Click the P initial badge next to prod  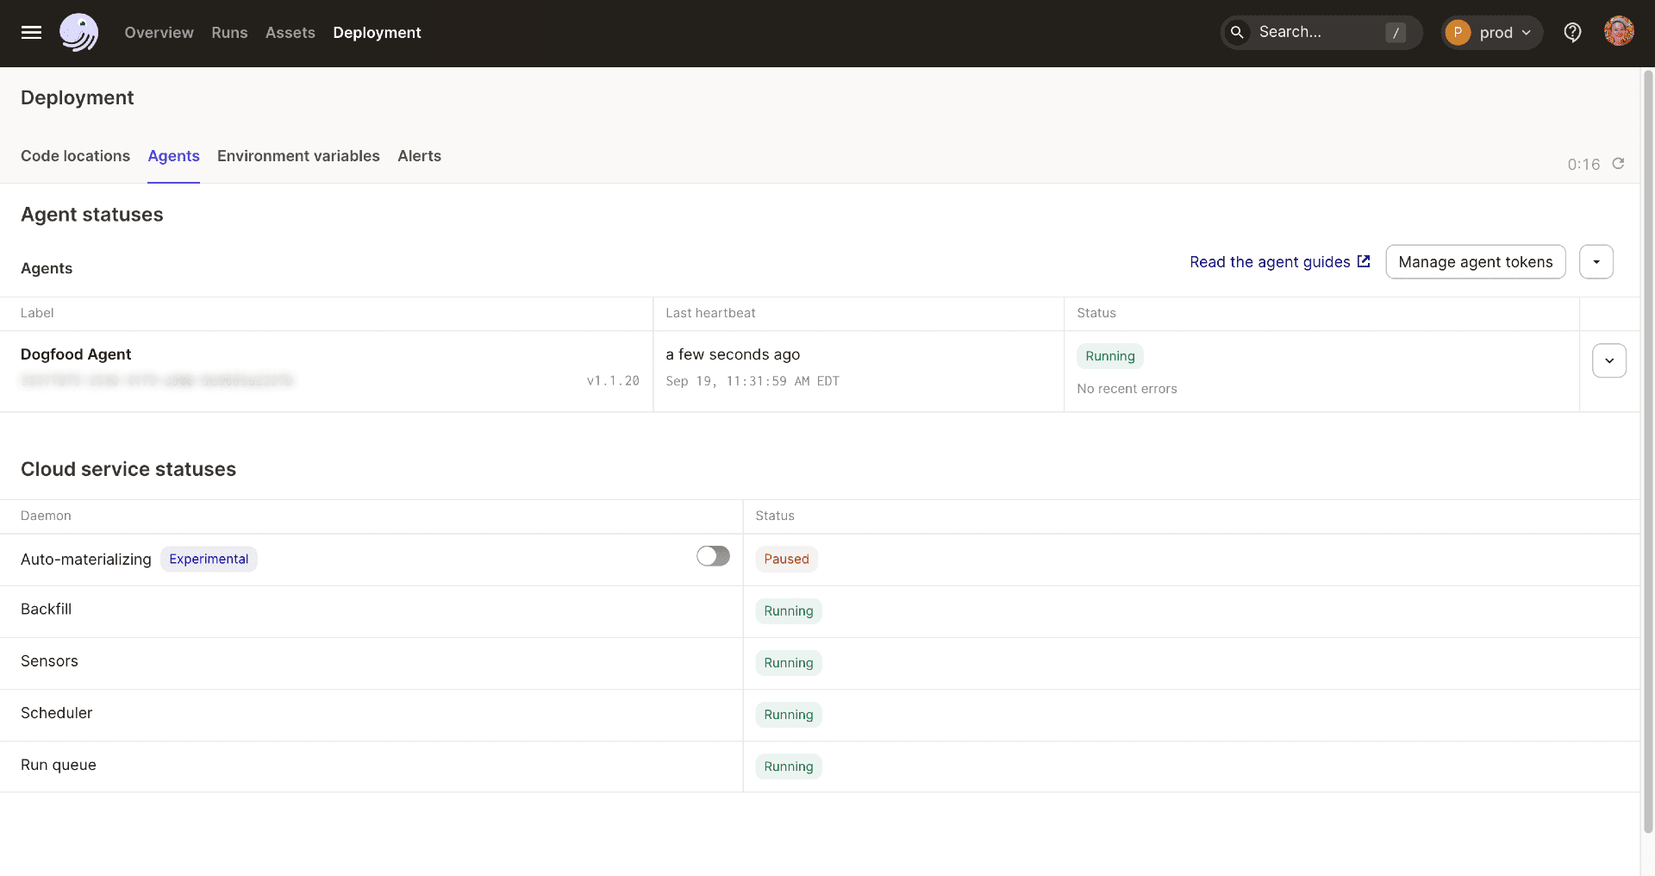click(x=1458, y=32)
